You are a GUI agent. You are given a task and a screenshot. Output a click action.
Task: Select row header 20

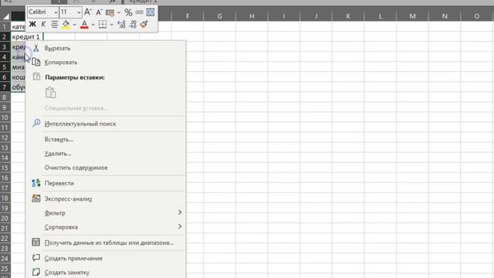(5, 219)
